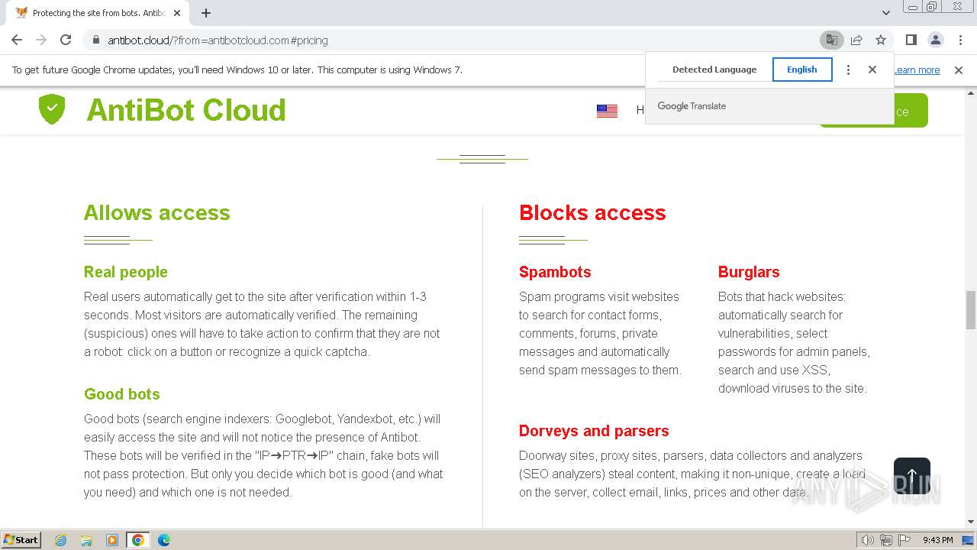Open the Google Translate icon in address bar
This screenshot has height=550, width=977.
point(831,40)
